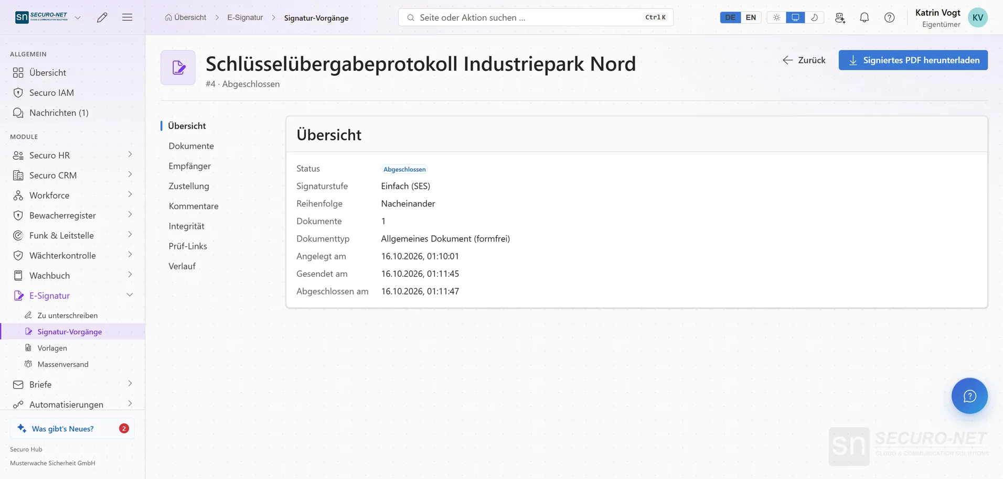Open the Dokumente section tab
The width and height of the screenshot is (1003, 479).
pyautogui.click(x=191, y=146)
